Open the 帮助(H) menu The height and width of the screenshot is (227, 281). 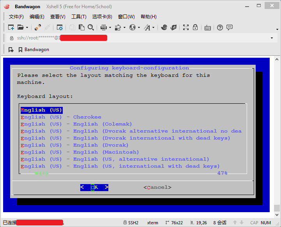(x=148, y=17)
